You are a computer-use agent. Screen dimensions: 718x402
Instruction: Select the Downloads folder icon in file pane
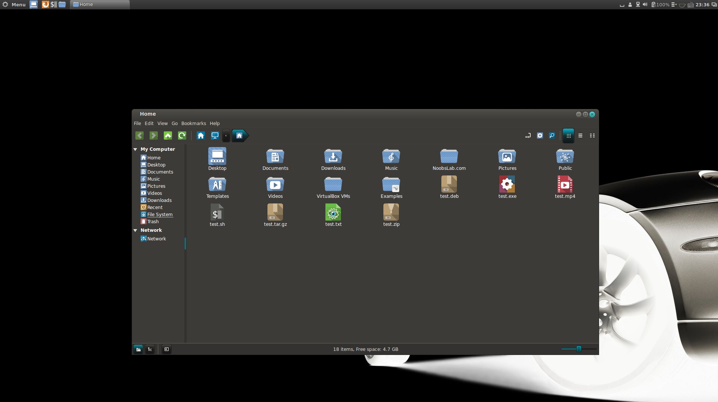point(333,156)
